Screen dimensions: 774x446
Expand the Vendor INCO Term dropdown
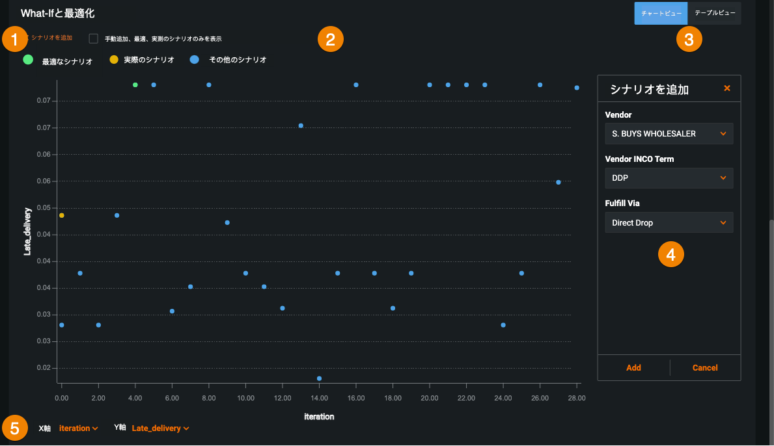[669, 178]
